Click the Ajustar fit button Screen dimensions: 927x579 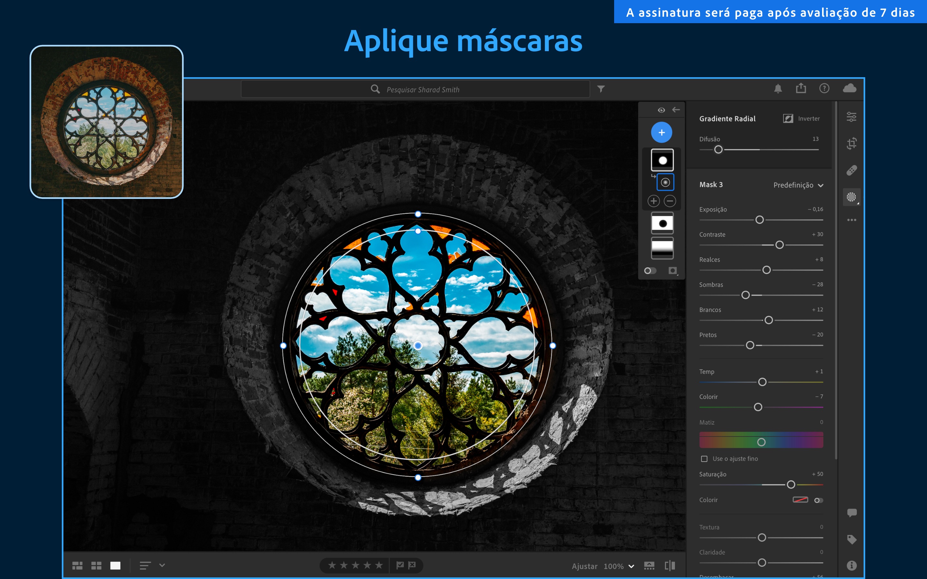[x=585, y=566]
